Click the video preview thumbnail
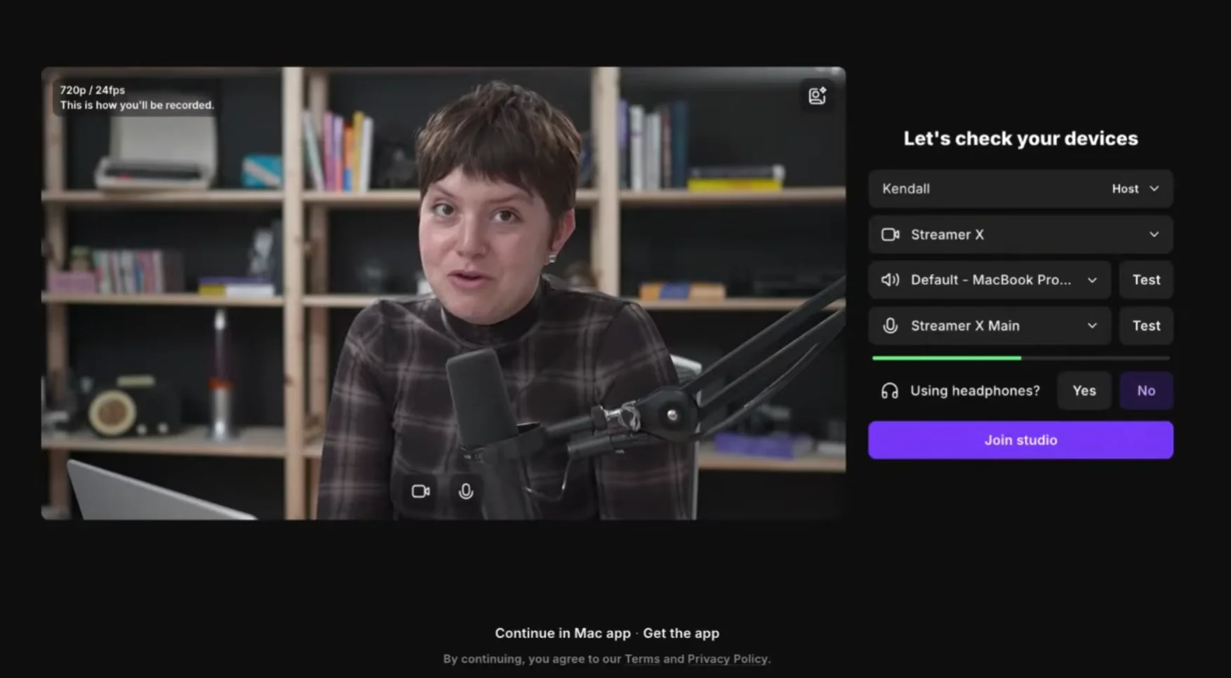The height and width of the screenshot is (678, 1231). (x=443, y=293)
